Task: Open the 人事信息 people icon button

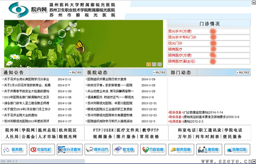Action: (209, 150)
